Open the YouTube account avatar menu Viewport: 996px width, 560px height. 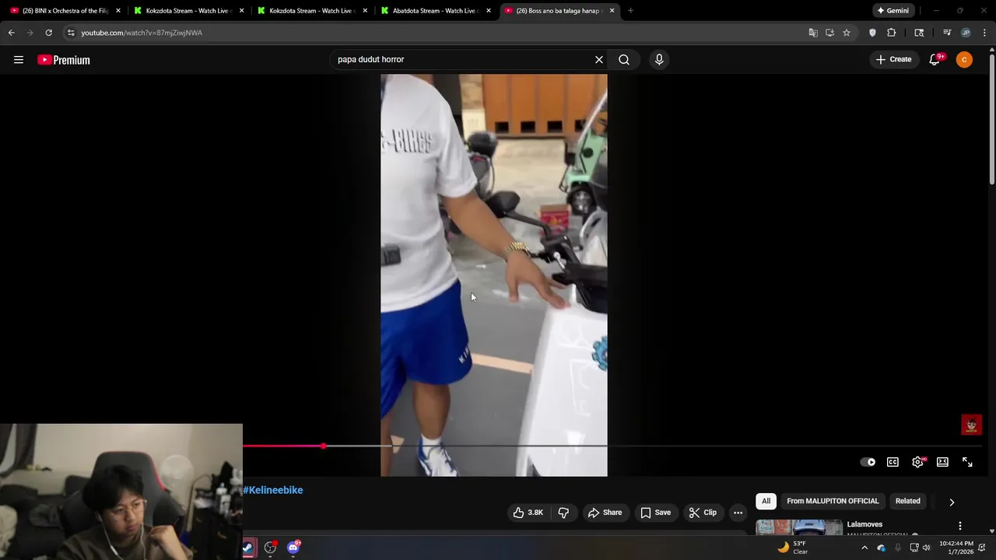964,60
